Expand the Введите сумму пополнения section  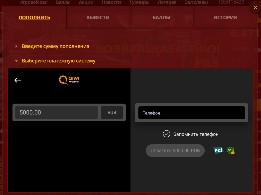point(55,46)
